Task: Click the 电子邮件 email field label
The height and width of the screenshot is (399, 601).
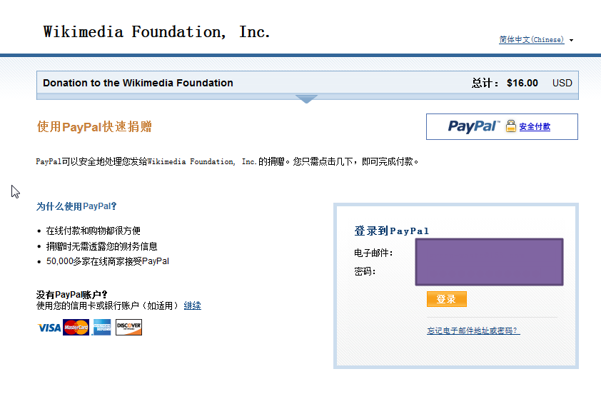Action: [373, 253]
